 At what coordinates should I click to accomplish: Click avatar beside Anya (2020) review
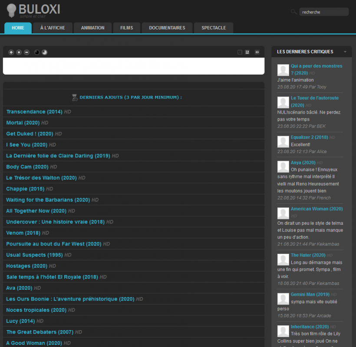[x=283, y=167]
